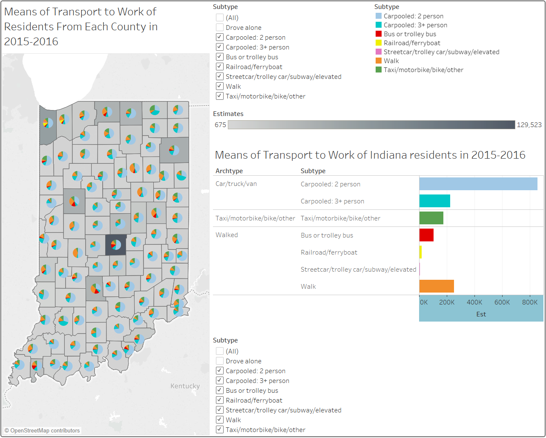
Task: Click the Kentucky map label
Action: (x=185, y=386)
